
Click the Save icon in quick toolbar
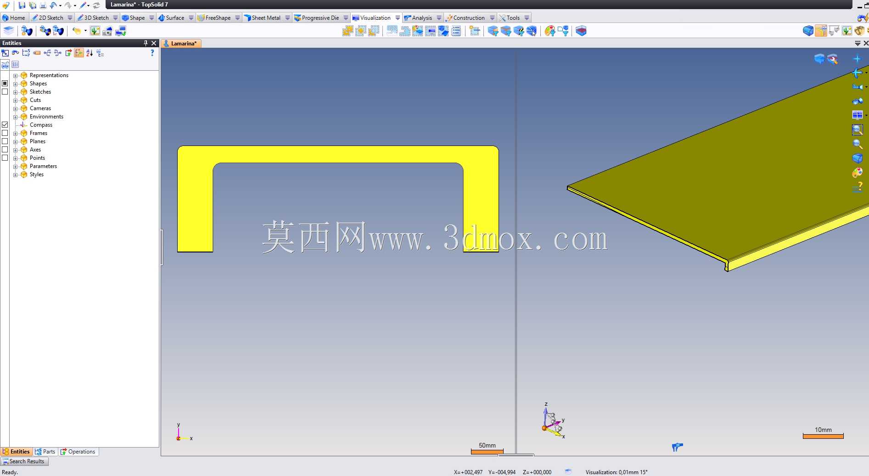[x=22, y=5]
